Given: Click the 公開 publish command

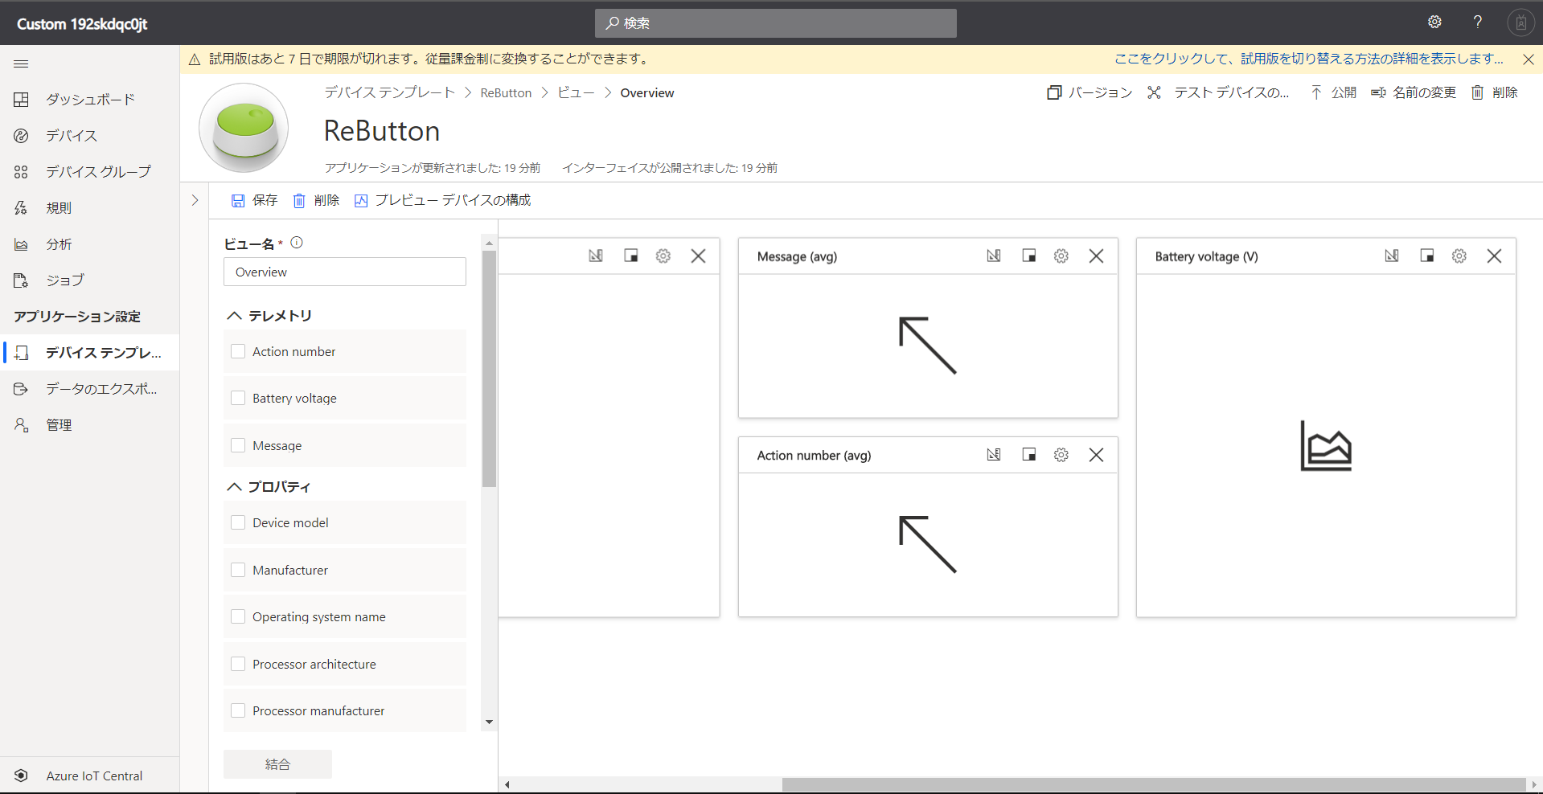Looking at the screenshot, I should pos(1333,92).
